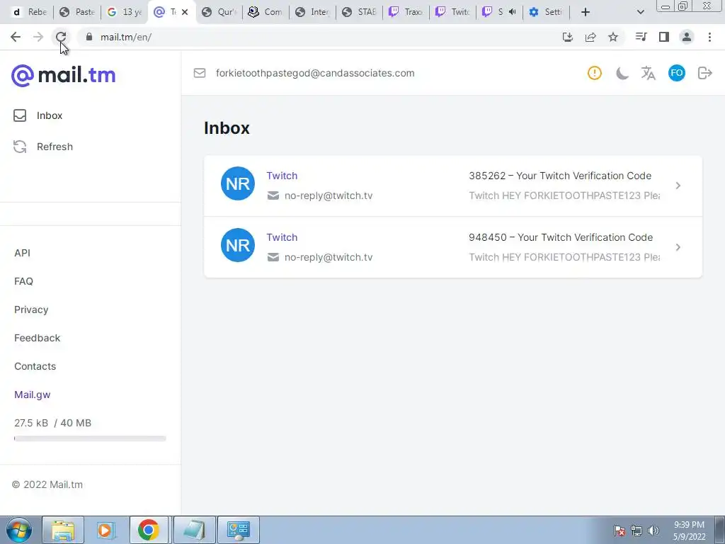Open the Contacts link
This screenshot has height=544, width=725.
coord(35,366)
